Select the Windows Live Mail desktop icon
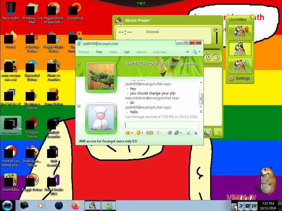This screenshot has width=282, height=211. pyautogui.click(x=32, y=13)
